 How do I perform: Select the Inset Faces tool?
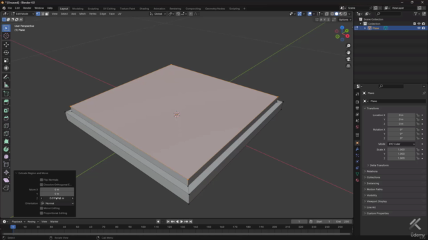click(x=6, y=111)
